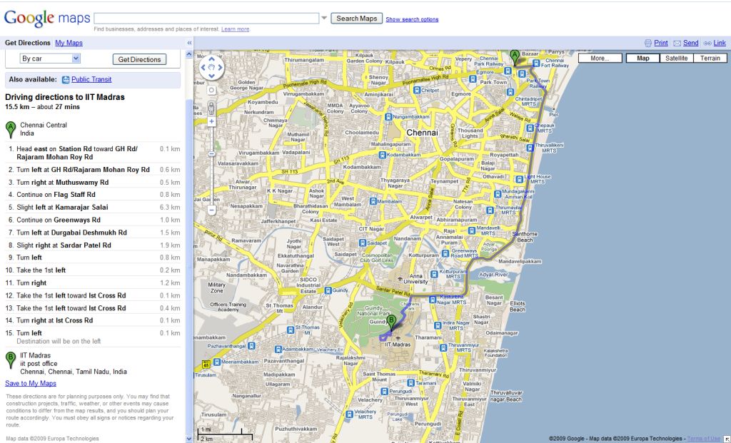Viewport: 731px width, 443px height.
Task: Open the By car travel mode dropdown
Action: [x=50, y=58]
